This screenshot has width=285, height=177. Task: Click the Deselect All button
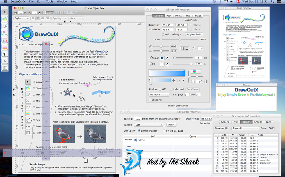tap(221, 128)
